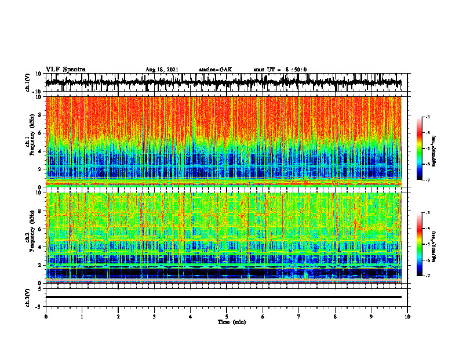Click the "6" kHz tick on ch.1 frequency axis
Image resolution: width=459 pixels, height=355 pixels.
click(x=40, y=133)
